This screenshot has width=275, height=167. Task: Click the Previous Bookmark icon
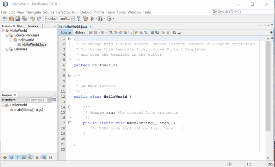[x=136, y=32]
